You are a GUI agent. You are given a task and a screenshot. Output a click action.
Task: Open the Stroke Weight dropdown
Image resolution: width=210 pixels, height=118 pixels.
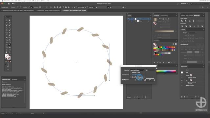point(196,33)
